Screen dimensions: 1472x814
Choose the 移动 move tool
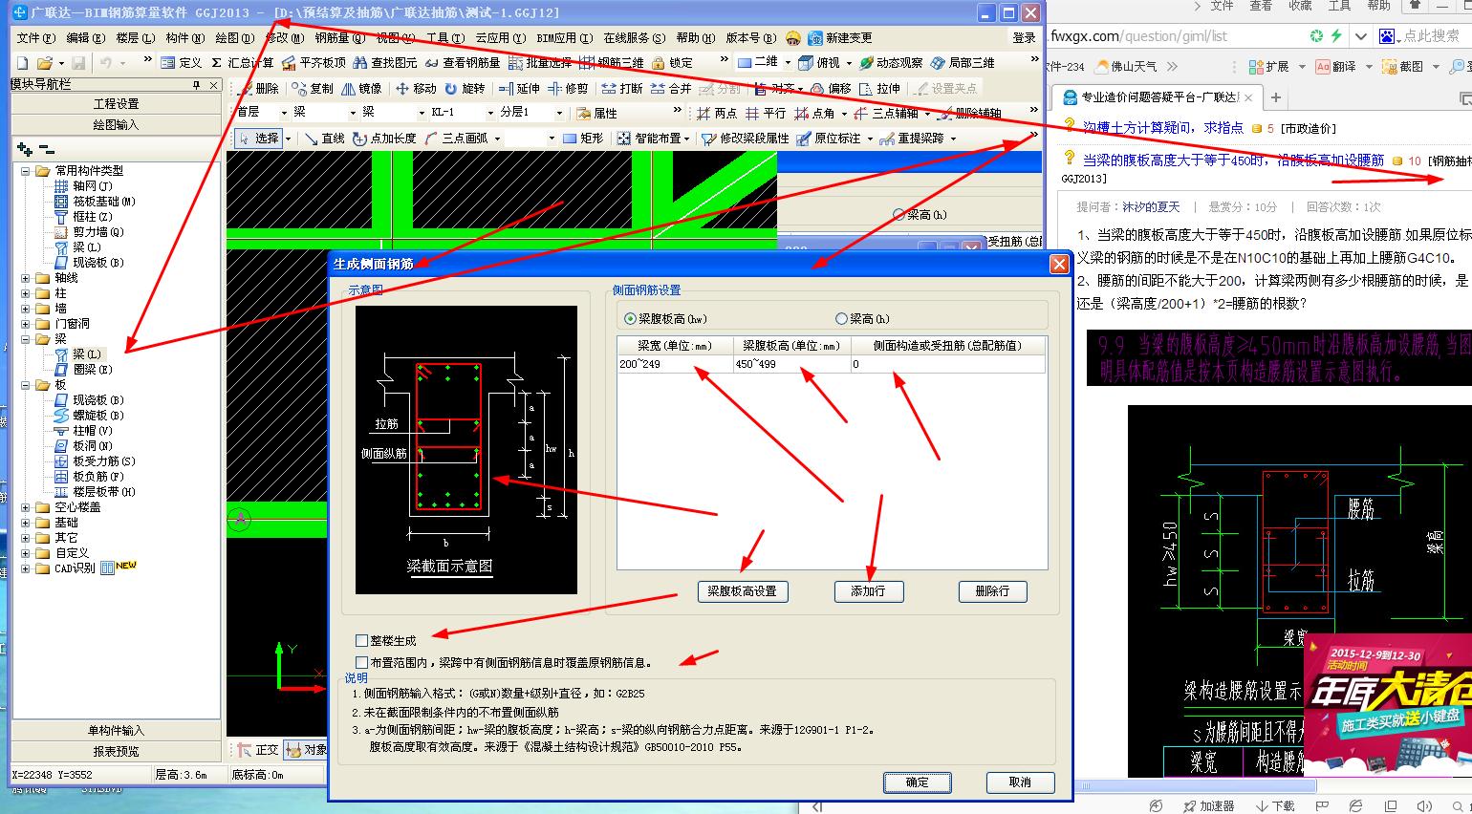[x=416, y=88]
